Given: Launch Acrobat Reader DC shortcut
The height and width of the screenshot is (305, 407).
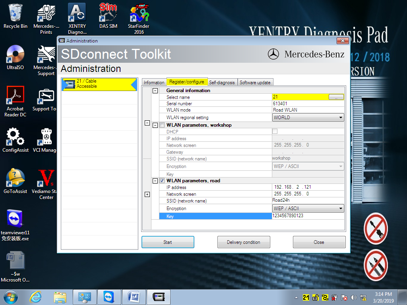Looking at the screenshot, I should [16, 102].
